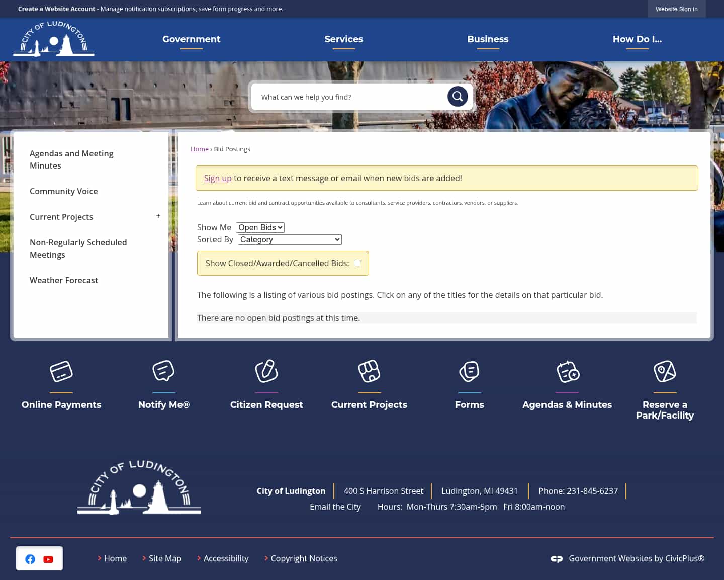This screenshot has width=724, height=580.
Task: Select the Forms icon
Action: 469,371
